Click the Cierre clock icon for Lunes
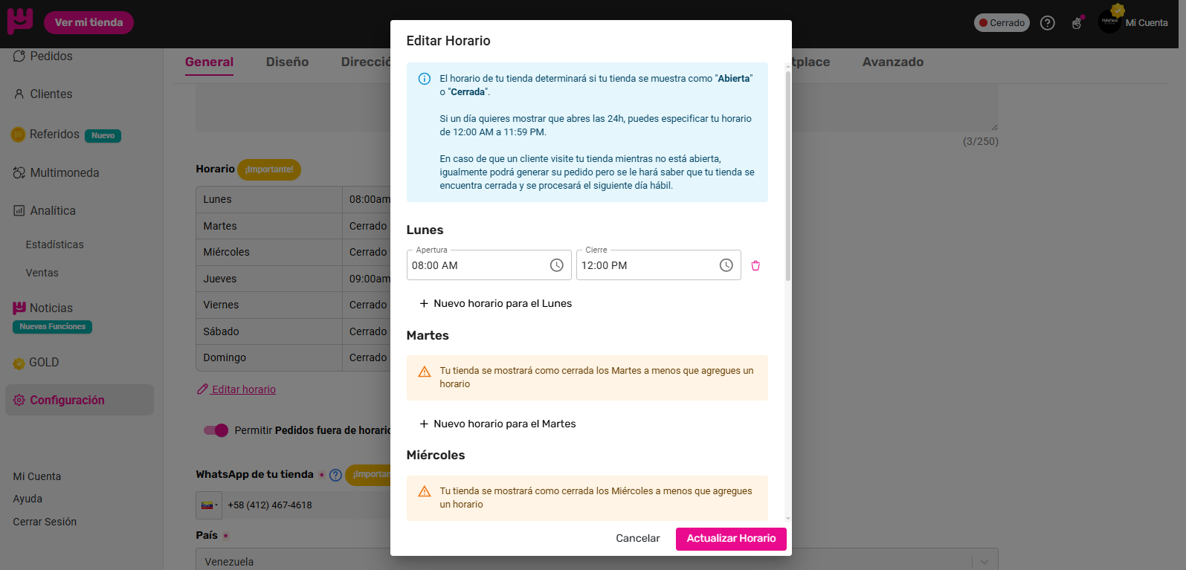This screenshot has height=570, width=1186. [726, 265]
